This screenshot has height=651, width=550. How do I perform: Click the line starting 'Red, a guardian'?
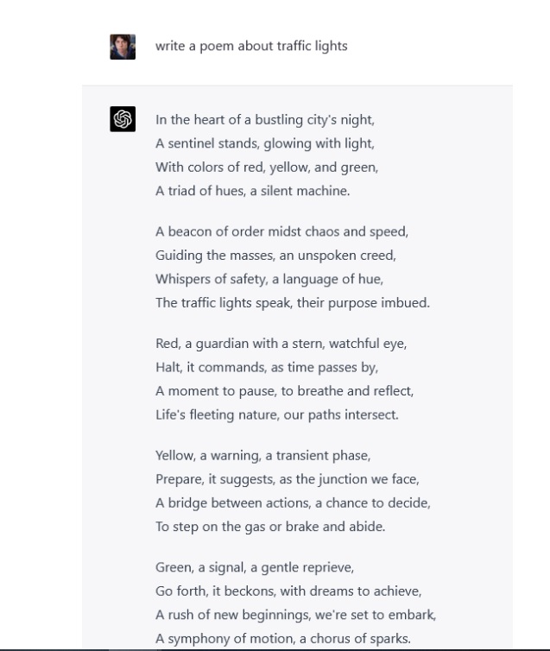tap(281, 344)
